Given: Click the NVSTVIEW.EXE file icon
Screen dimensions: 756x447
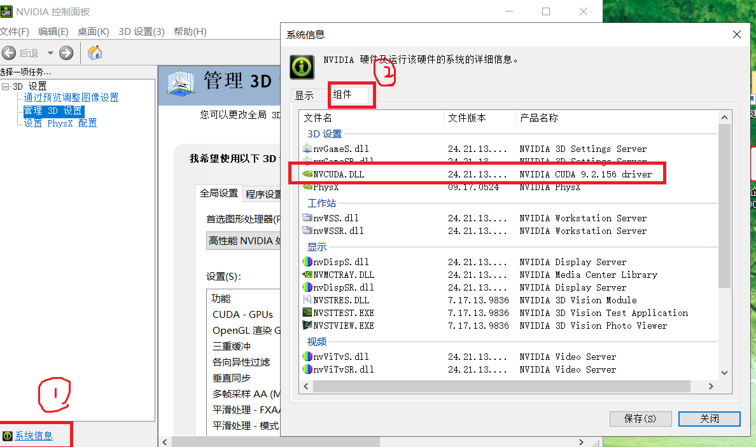Looking at the screenshot, I should point(307,325).
